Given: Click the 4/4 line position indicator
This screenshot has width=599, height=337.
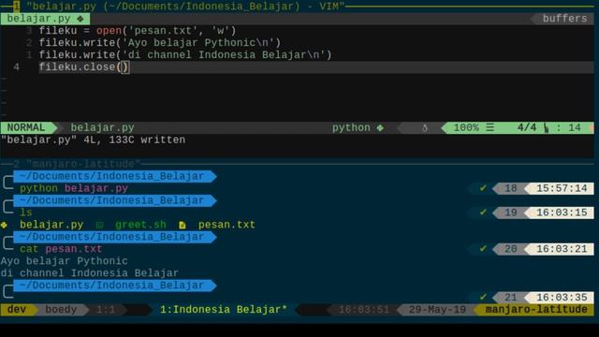Looking at the screenshot, I should point(527,127).
